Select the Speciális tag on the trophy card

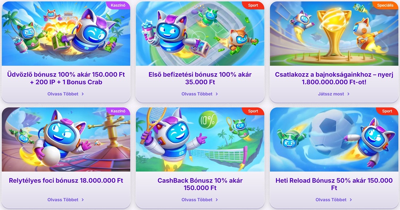[385, 5]
